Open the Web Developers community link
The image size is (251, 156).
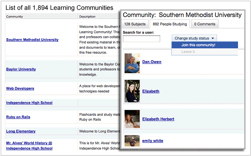(20, 88)
